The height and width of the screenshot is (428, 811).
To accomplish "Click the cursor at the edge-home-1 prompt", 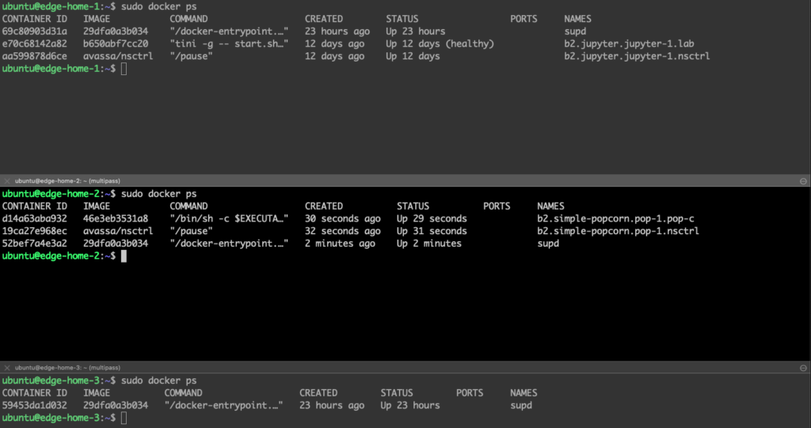I will tap(124, 70).
